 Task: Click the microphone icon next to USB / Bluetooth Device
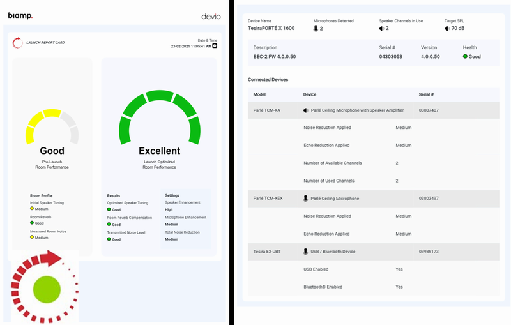pos(305,252)
